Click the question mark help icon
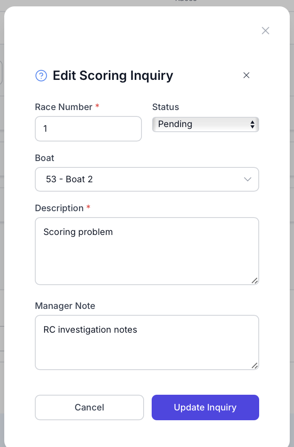This screenshot has height=447, width=294. click(41, 76)
